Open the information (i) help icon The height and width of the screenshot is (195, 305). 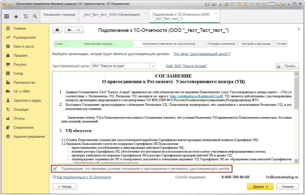click(x=279, y=4)
